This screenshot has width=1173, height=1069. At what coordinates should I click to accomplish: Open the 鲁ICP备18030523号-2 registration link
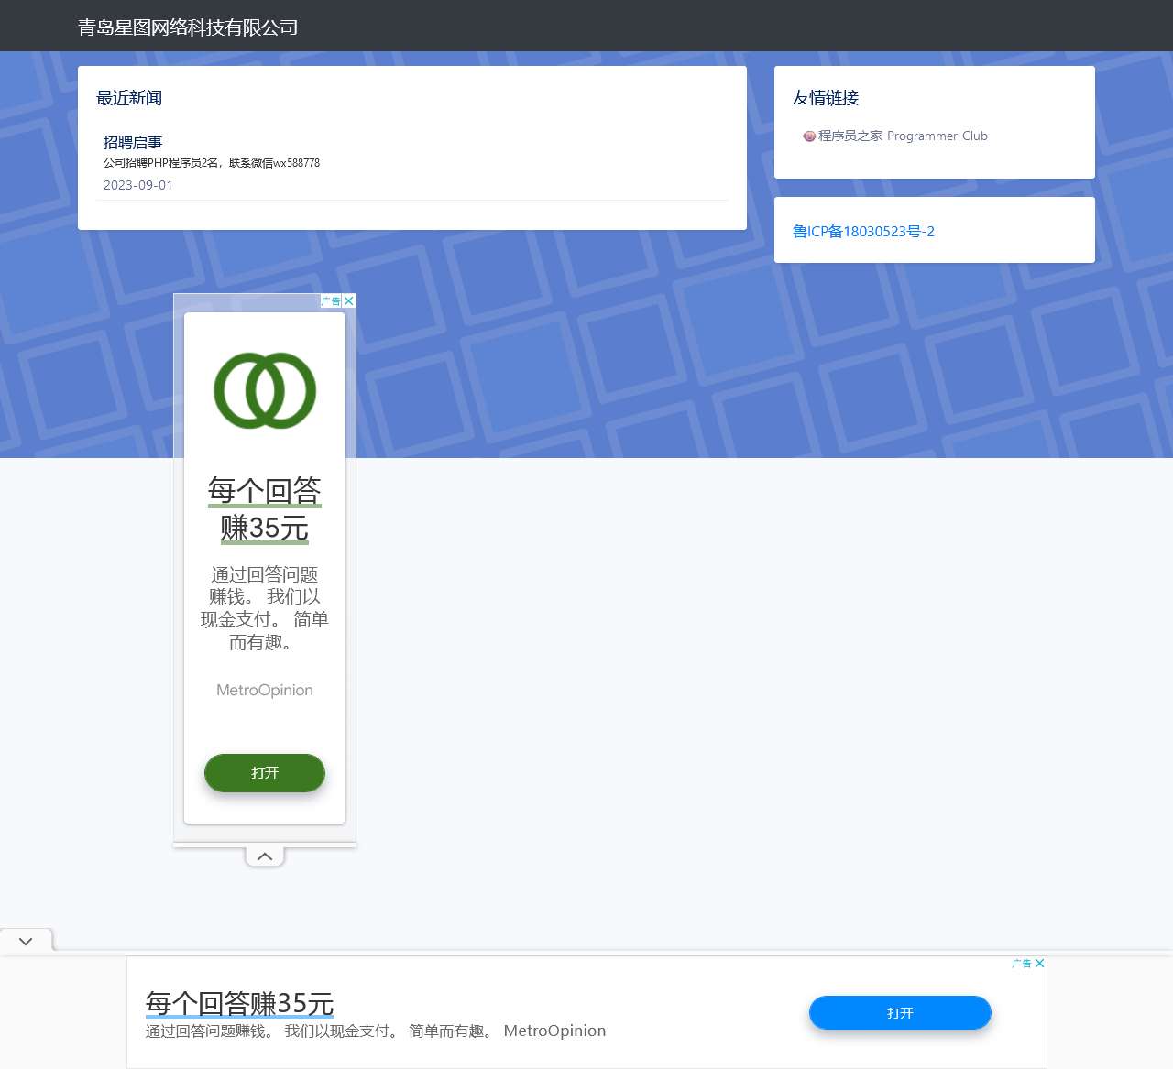tap(863, 231)
